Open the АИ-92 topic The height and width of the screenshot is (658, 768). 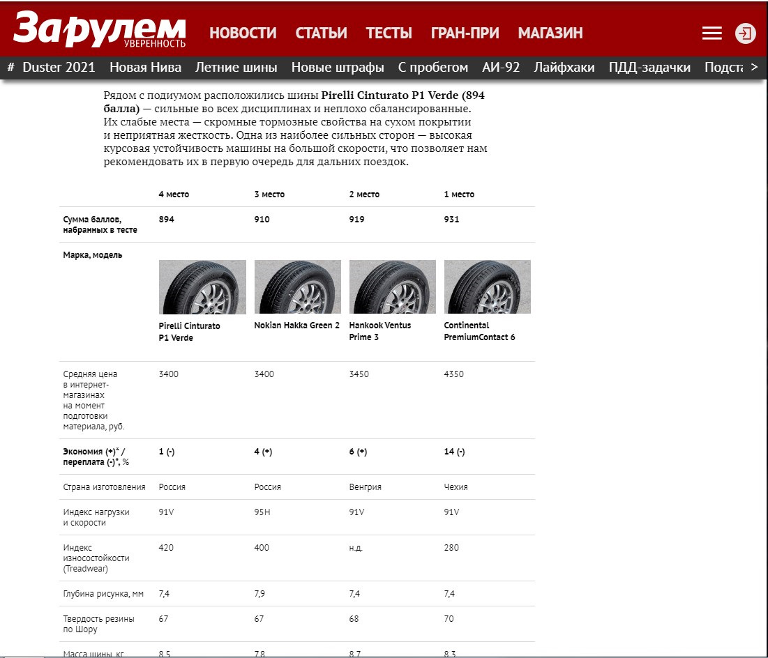pyautogui.click(x=501, y=67)
